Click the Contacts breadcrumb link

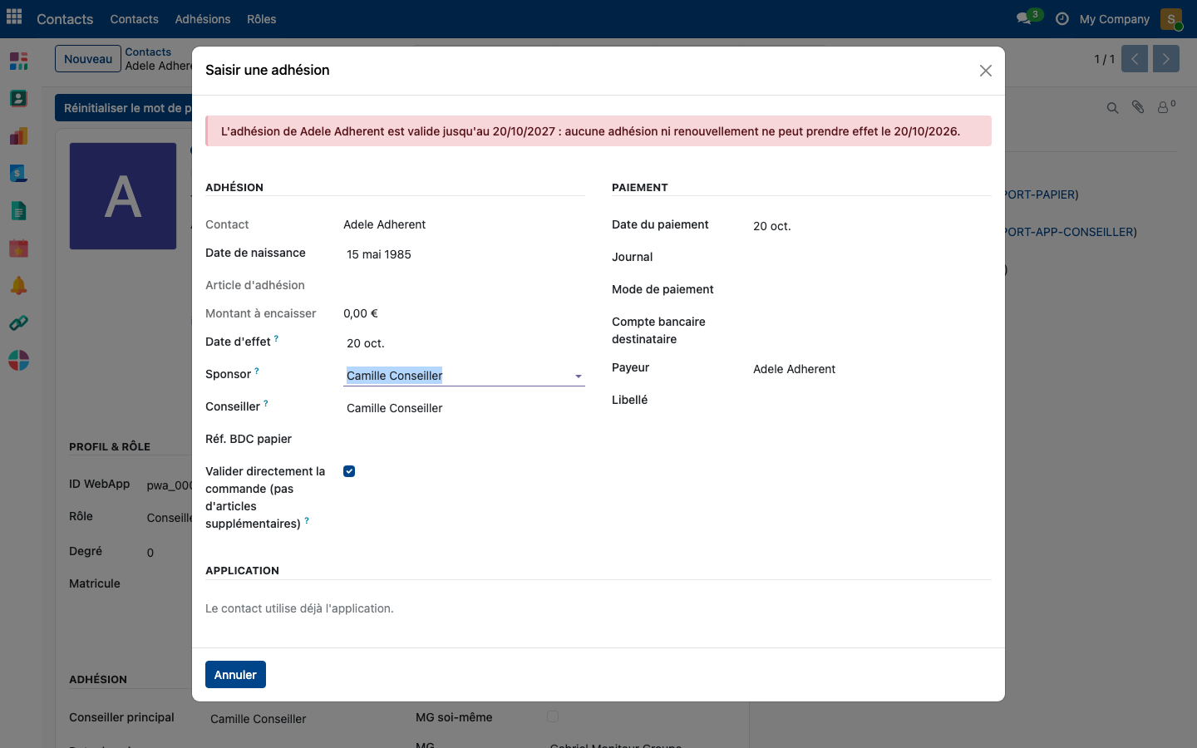tap(148, 52)
